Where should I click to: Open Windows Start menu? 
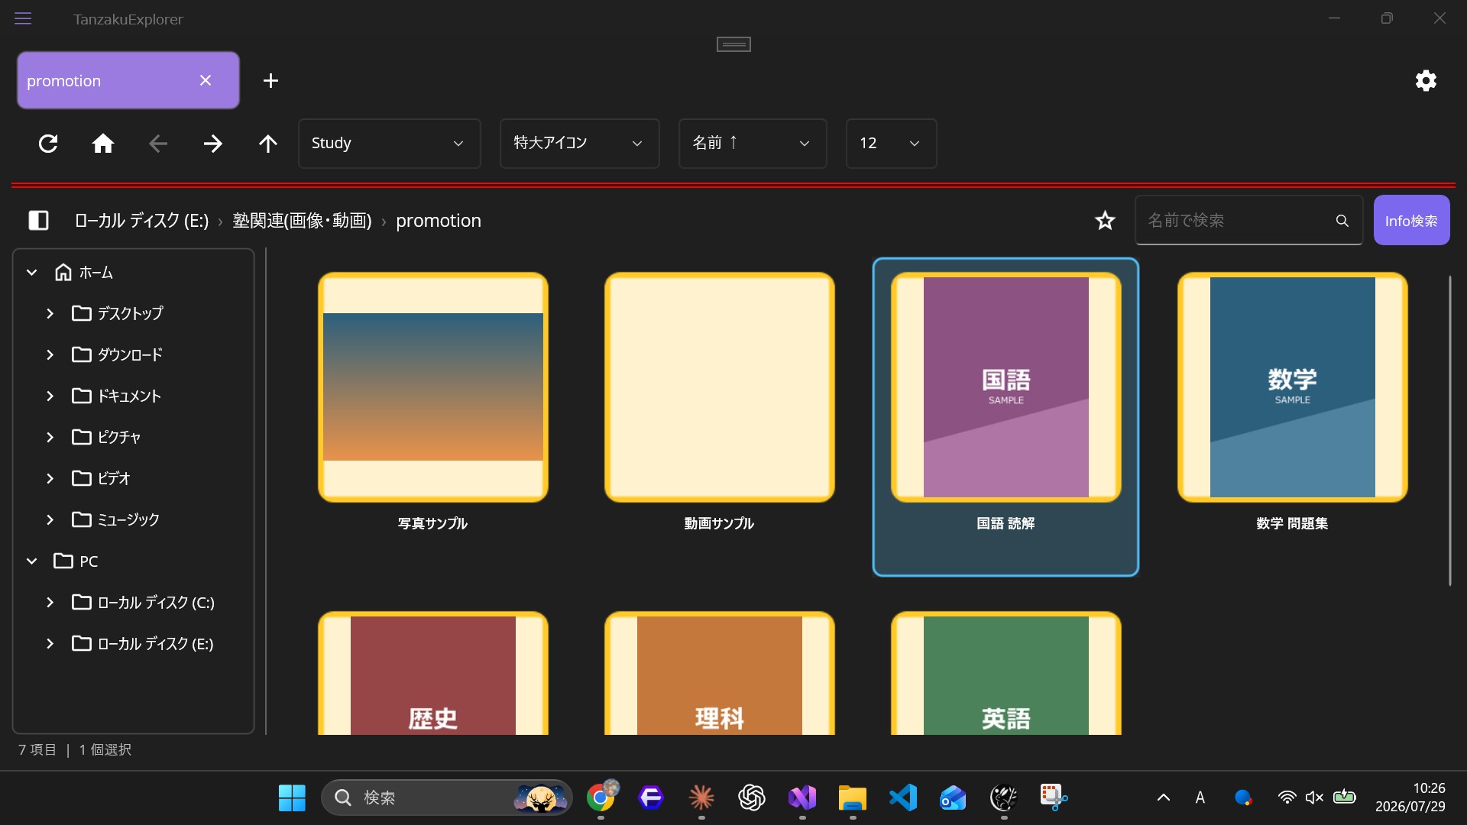click(292, 797)
